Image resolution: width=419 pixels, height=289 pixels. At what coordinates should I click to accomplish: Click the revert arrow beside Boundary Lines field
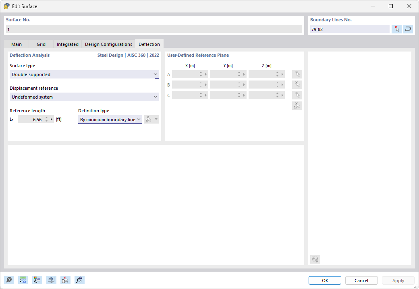(408, 29)
